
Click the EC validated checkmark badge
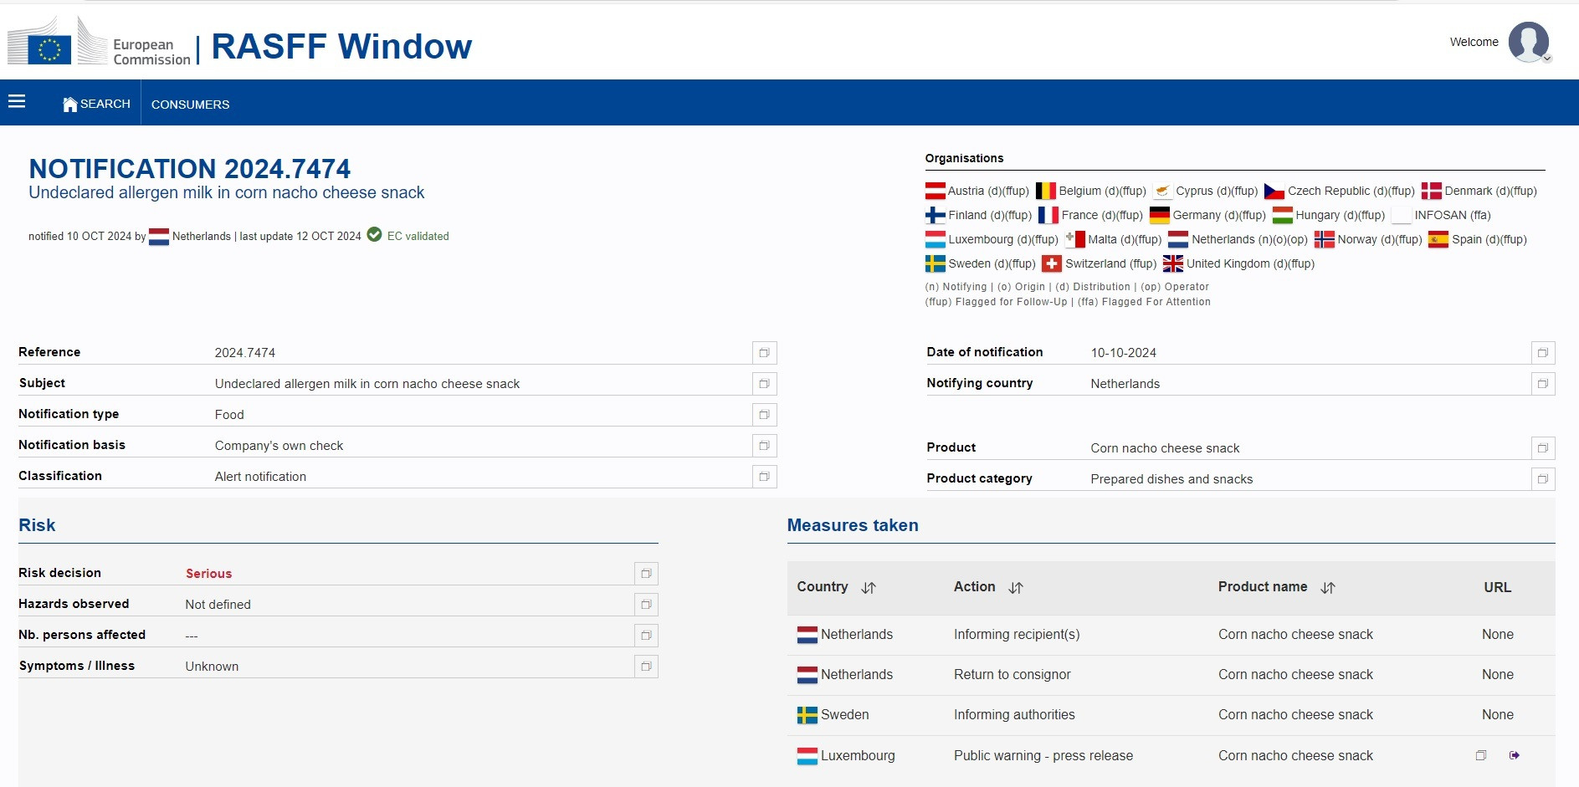375,235
